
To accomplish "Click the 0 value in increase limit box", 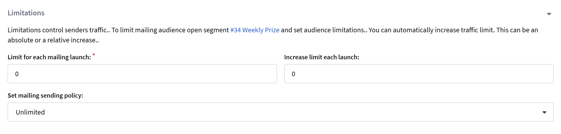I will tap(293, 74).
